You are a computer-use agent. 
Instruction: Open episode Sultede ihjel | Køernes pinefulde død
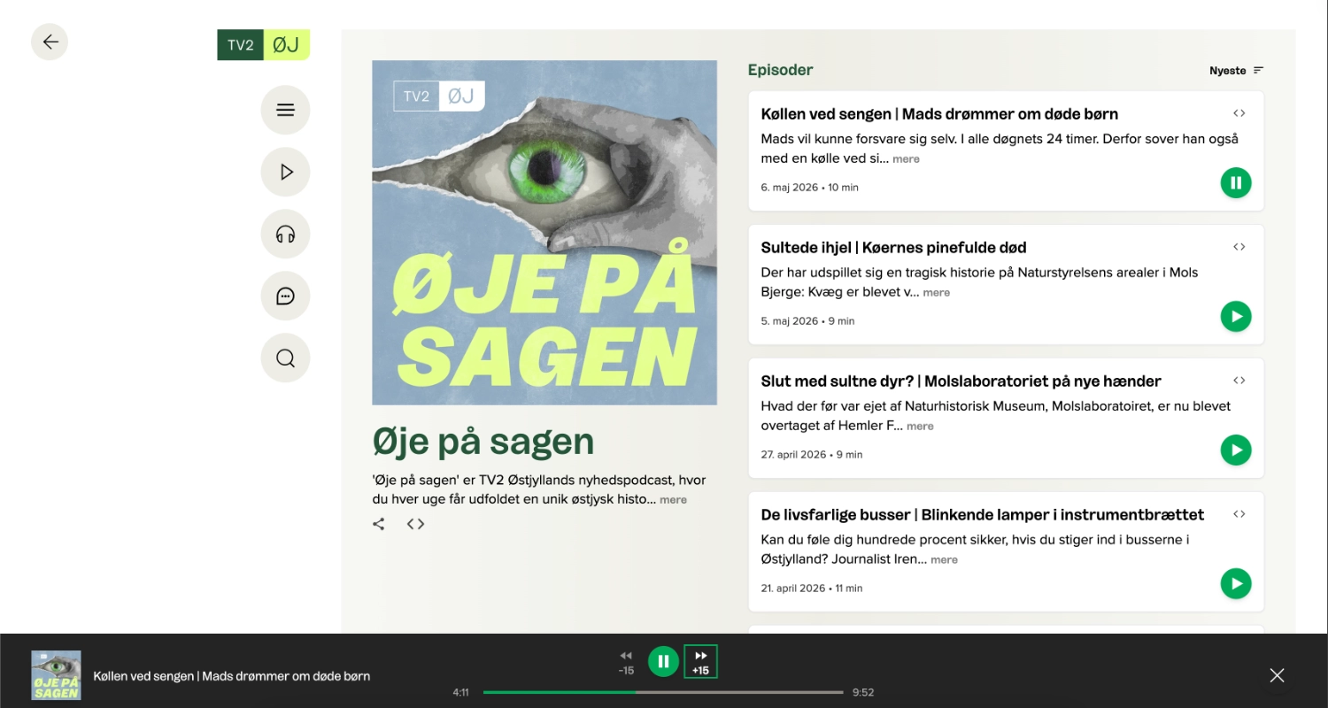point(893,248)
